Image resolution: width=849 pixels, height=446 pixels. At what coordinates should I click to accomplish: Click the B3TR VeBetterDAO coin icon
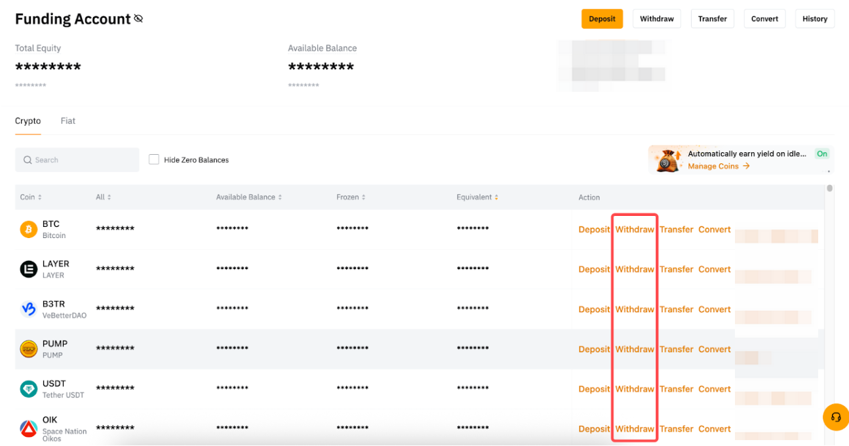tap(28, 309)
